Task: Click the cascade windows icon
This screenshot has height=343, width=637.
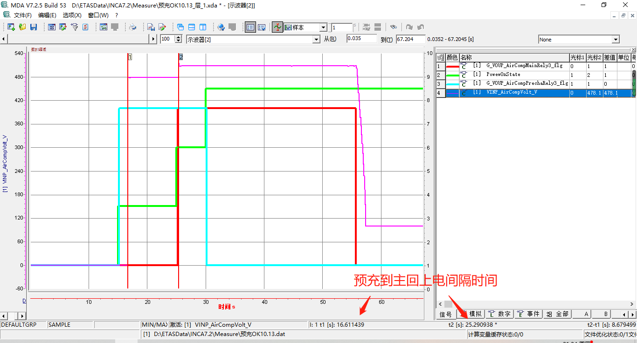Action: 180,27
